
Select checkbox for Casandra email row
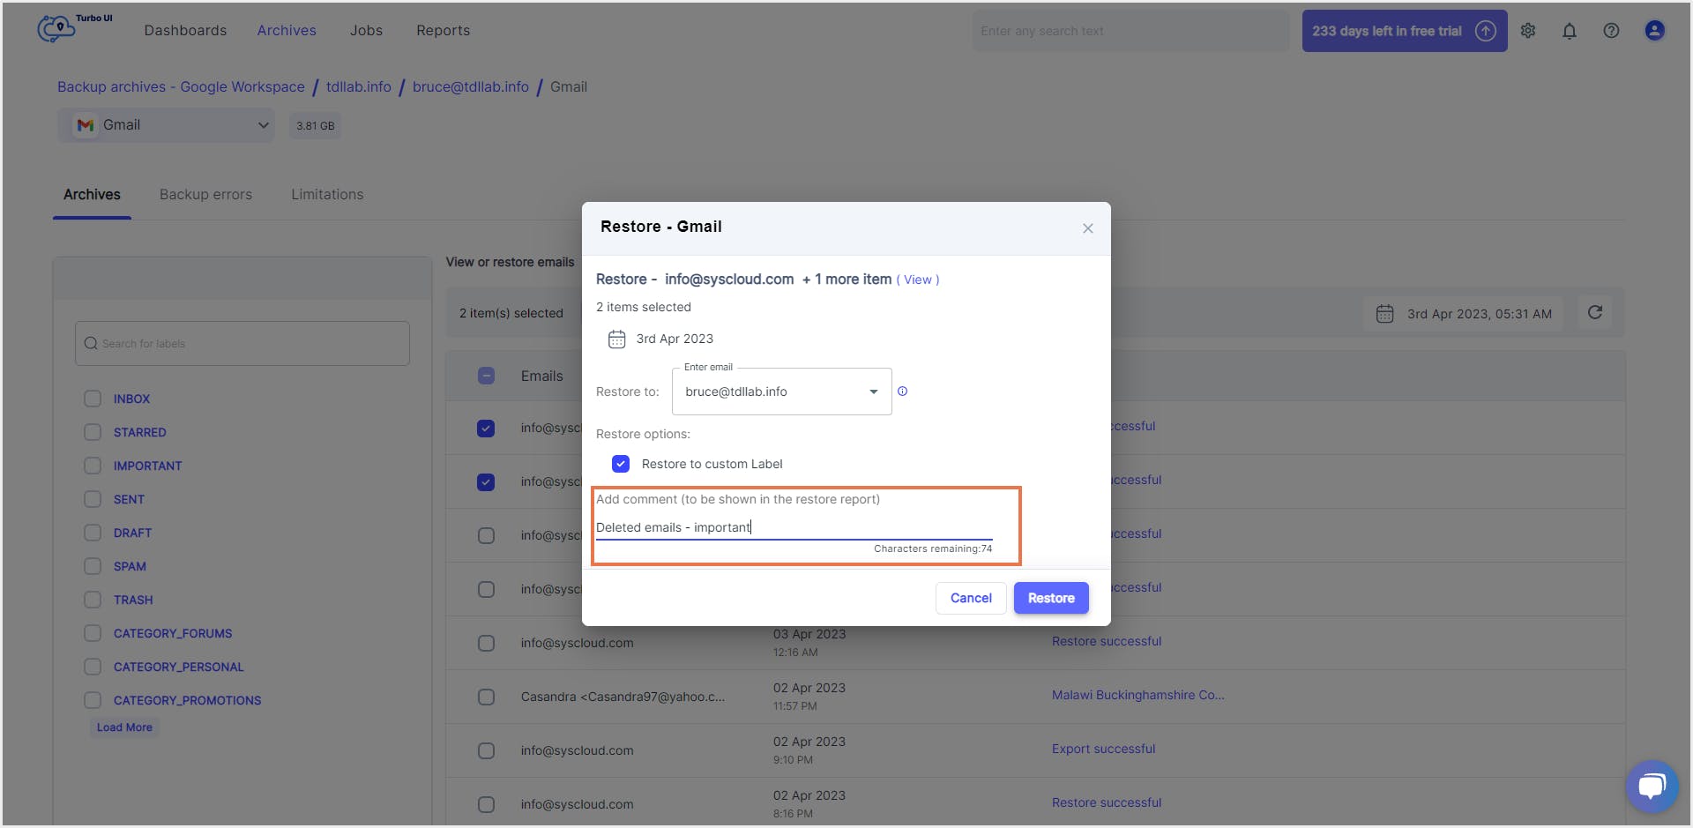486,697
